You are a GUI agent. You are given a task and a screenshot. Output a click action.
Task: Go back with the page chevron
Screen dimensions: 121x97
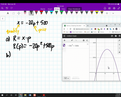click(3, 19)
